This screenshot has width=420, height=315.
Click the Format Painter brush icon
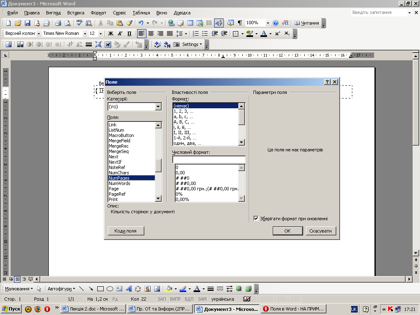[129, 23]
